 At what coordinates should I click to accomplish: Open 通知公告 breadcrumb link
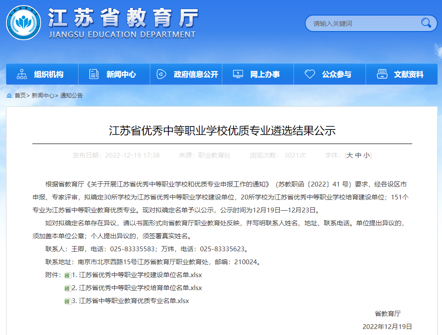pos(71,95)
